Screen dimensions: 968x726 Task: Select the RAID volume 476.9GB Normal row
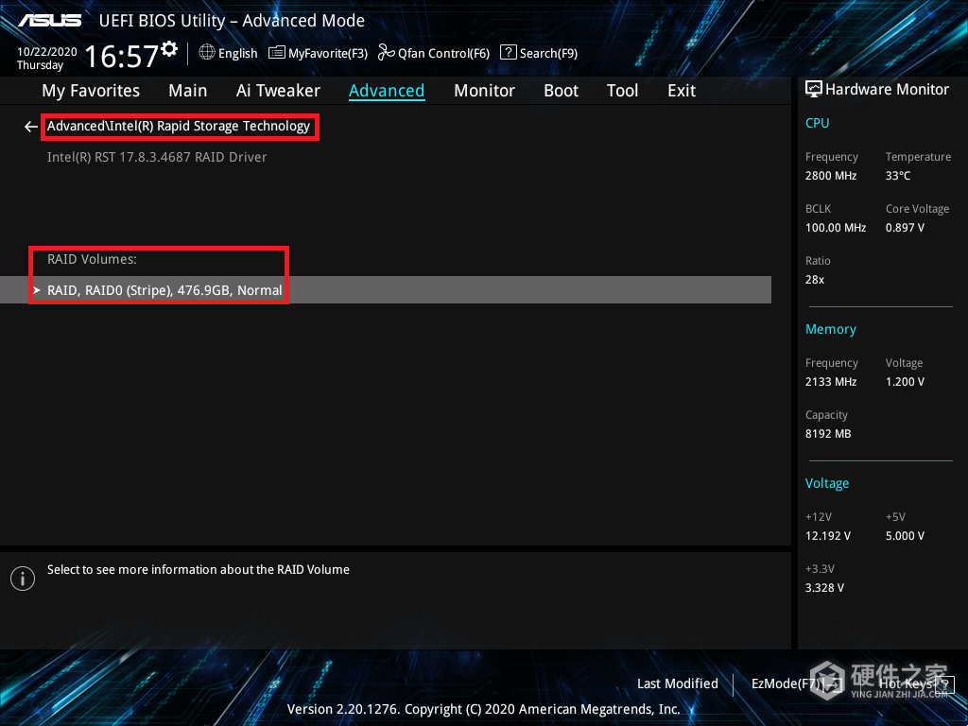click(x=386, y=289)
